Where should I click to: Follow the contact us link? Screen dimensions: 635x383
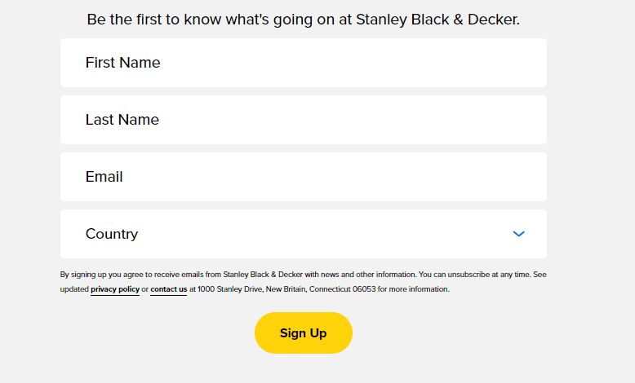click(x=168, y=289)
